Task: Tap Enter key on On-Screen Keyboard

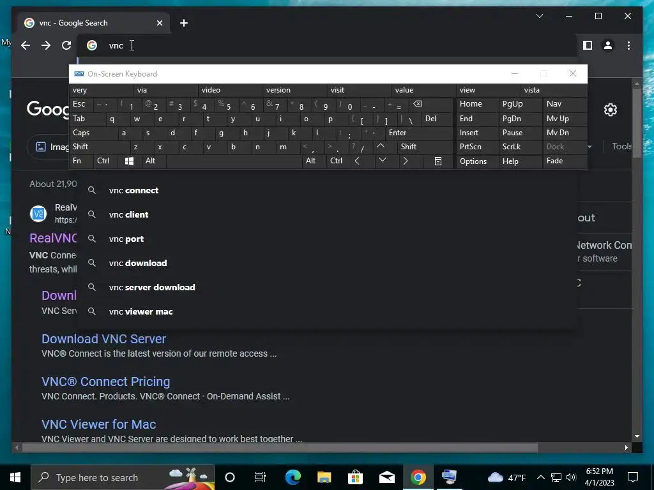Action: pos(419,133)
